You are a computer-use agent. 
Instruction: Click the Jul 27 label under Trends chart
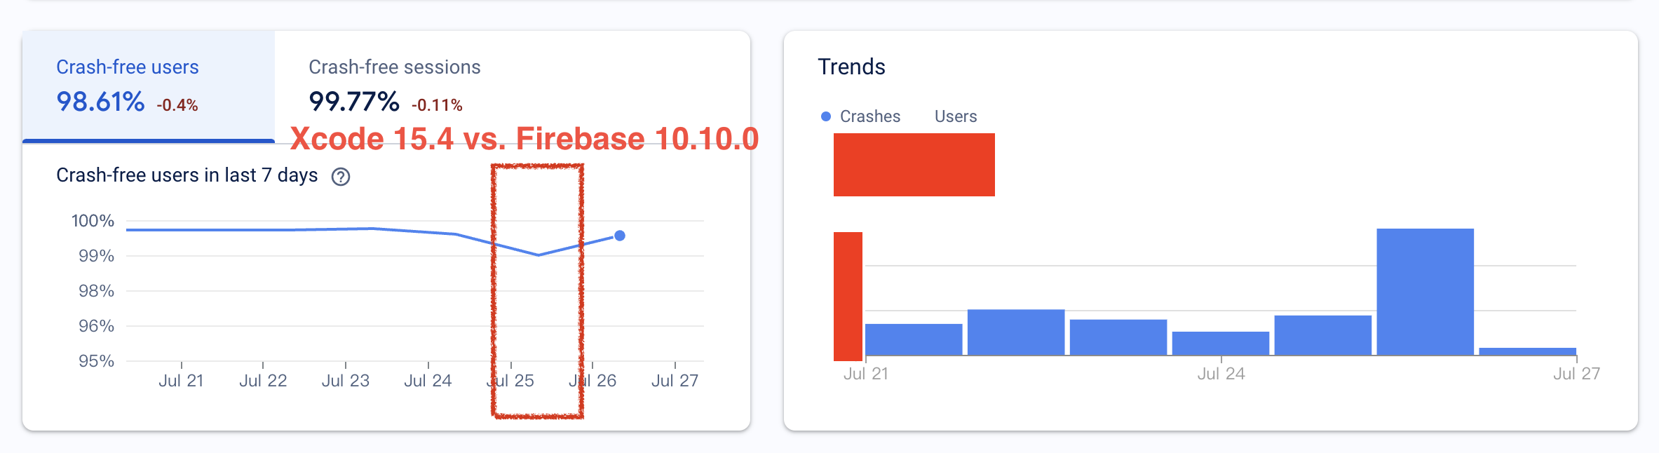1576,374
